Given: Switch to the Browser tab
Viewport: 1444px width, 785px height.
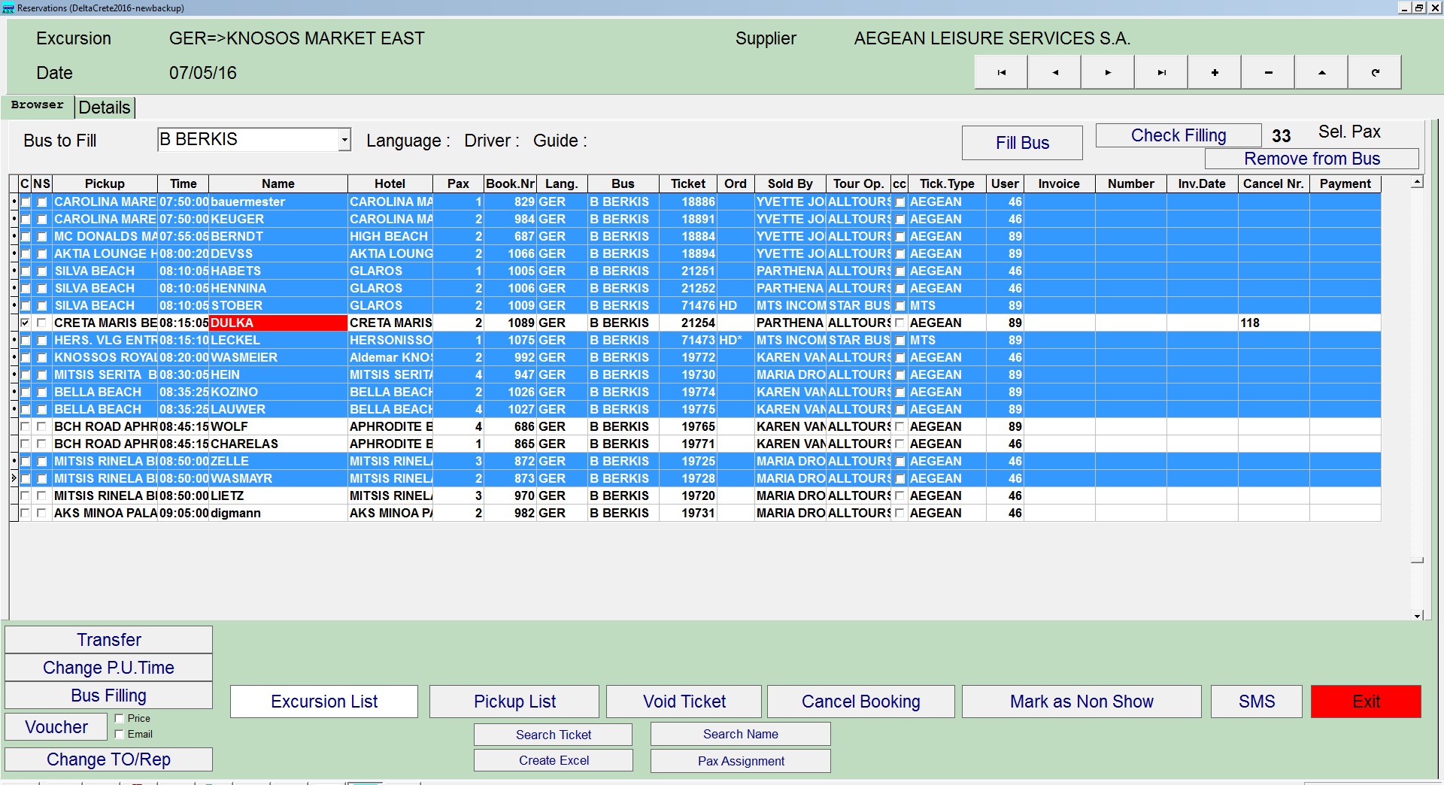Looking at the screenshot, I should (x=38, y=105).
